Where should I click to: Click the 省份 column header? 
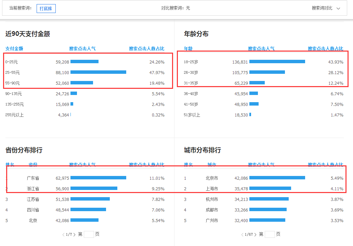pyautogui.click(x=33, y=165)
